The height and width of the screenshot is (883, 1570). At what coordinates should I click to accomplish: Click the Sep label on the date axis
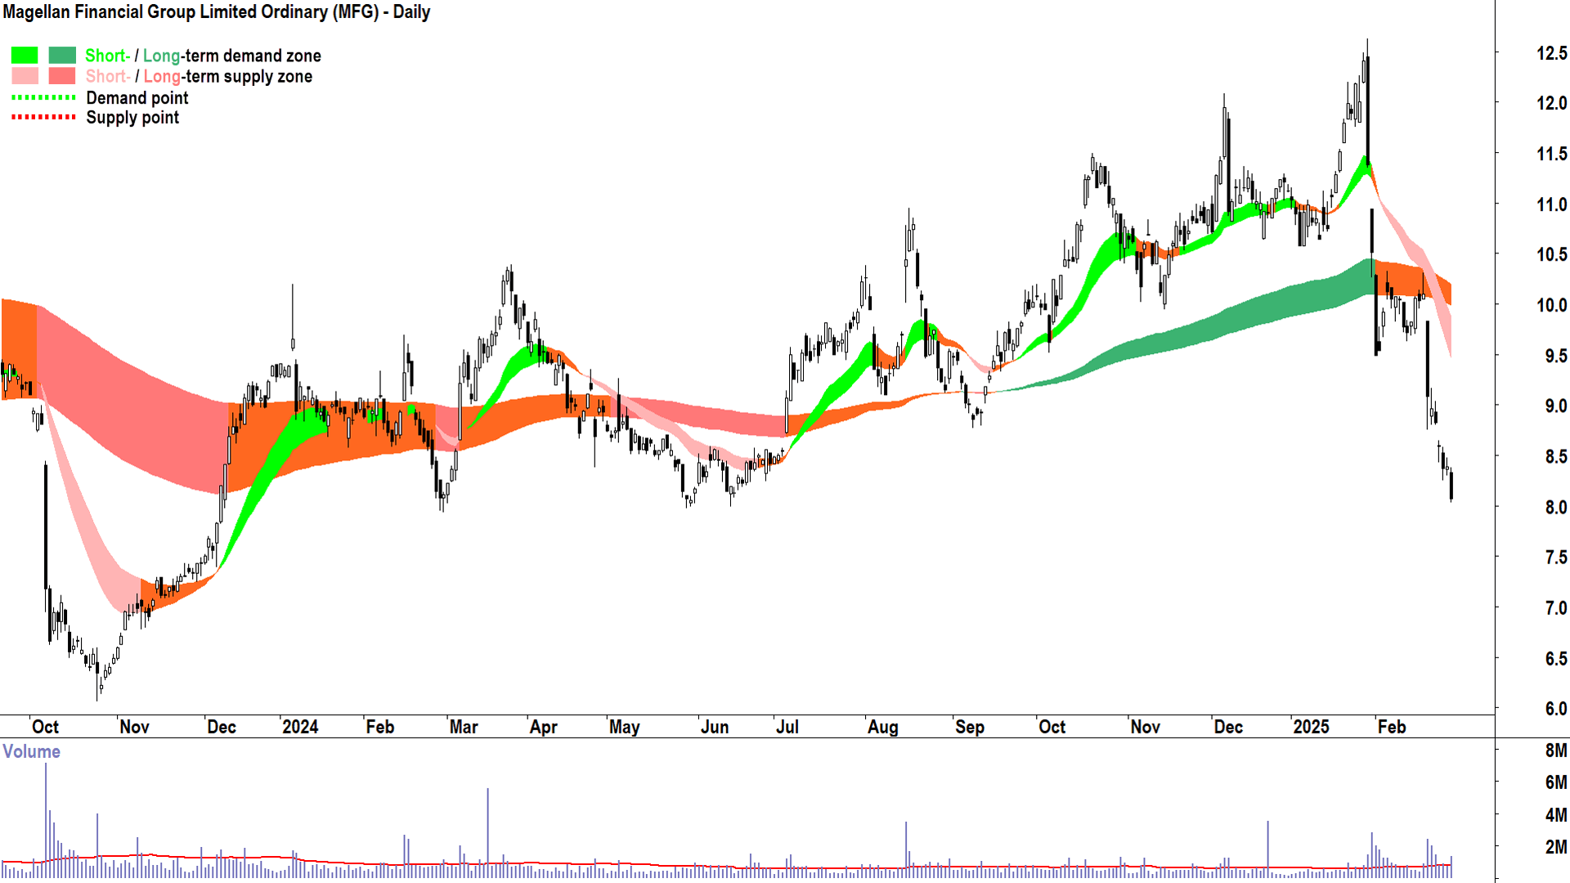pos(970,727)
